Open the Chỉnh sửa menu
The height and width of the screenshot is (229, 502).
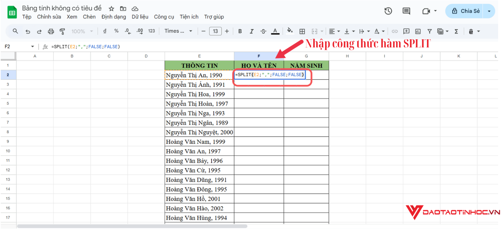(49, 17)
